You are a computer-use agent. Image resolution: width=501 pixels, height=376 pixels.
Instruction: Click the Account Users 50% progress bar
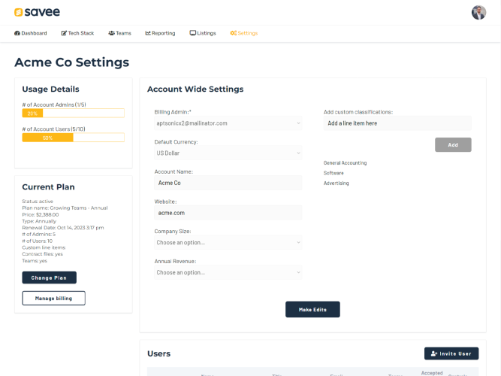pyautogui.click(x=73, y=138)
